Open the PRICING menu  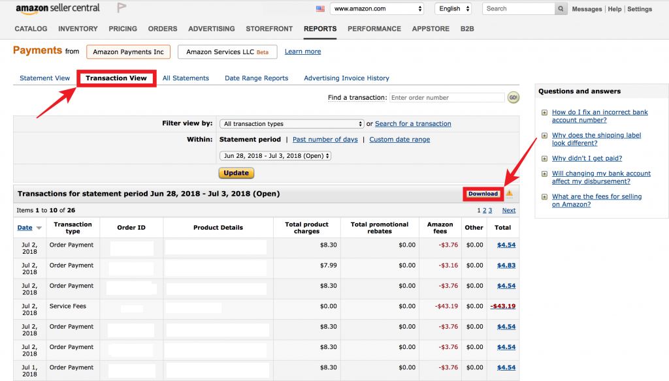(123, 29)
